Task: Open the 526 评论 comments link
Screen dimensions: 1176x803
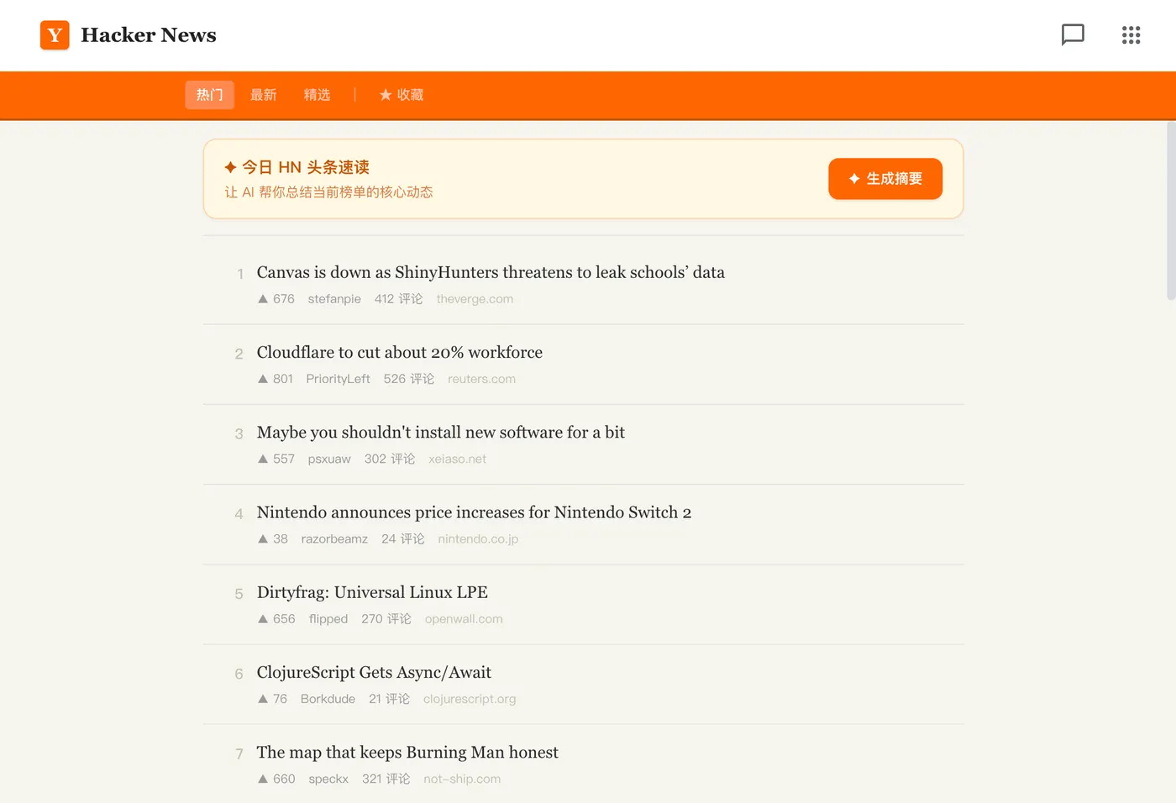Action: click(x=409, y=379)
